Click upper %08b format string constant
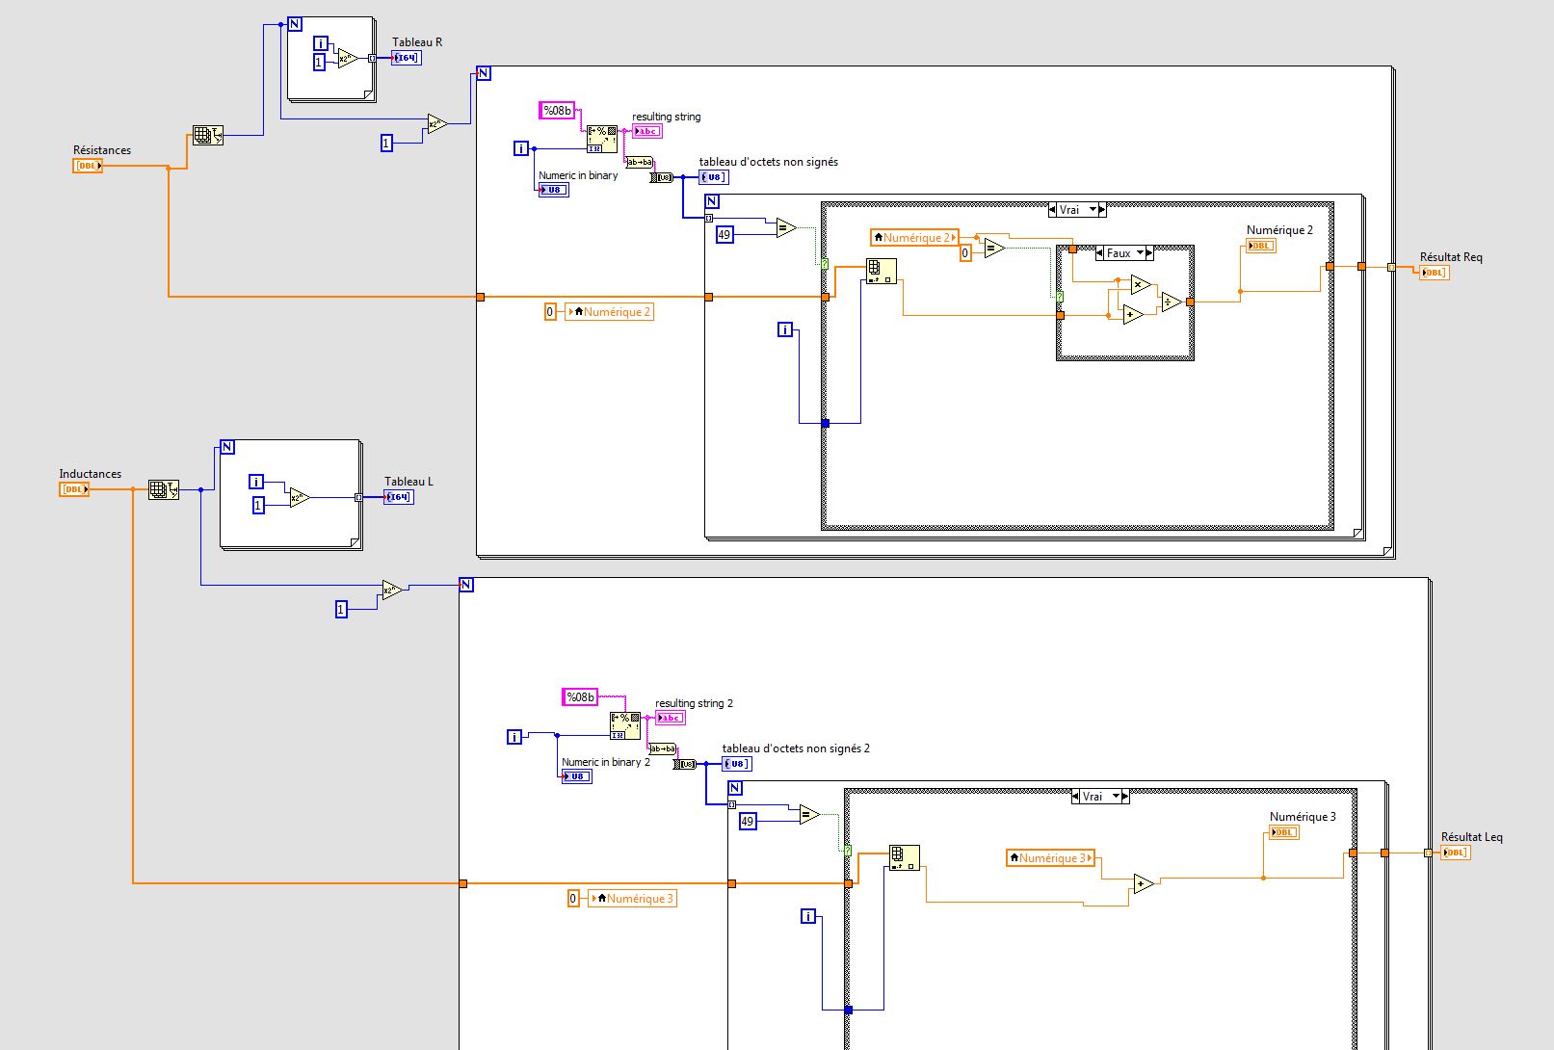 pos(557,111)
